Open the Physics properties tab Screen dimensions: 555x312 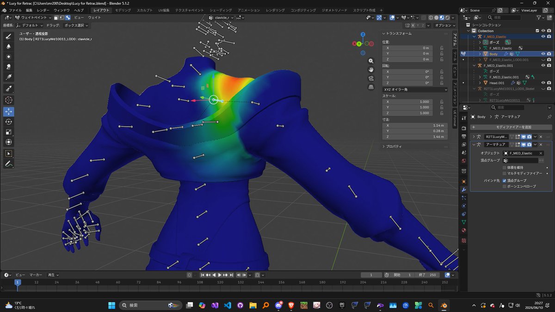(464, 206)
